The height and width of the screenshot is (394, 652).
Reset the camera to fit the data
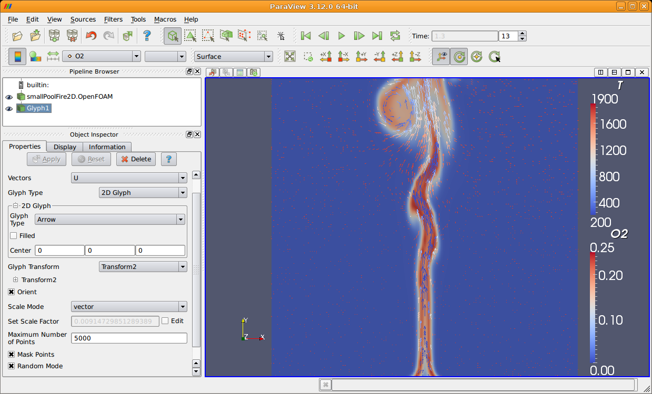tap(290, 56)
